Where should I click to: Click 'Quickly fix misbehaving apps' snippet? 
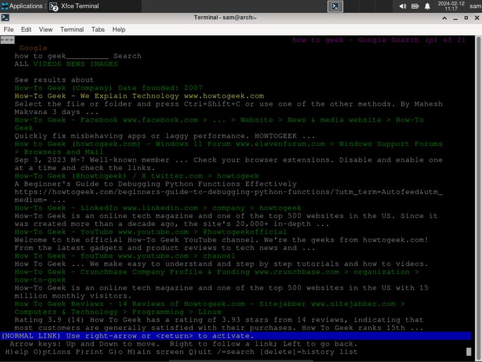165,136
